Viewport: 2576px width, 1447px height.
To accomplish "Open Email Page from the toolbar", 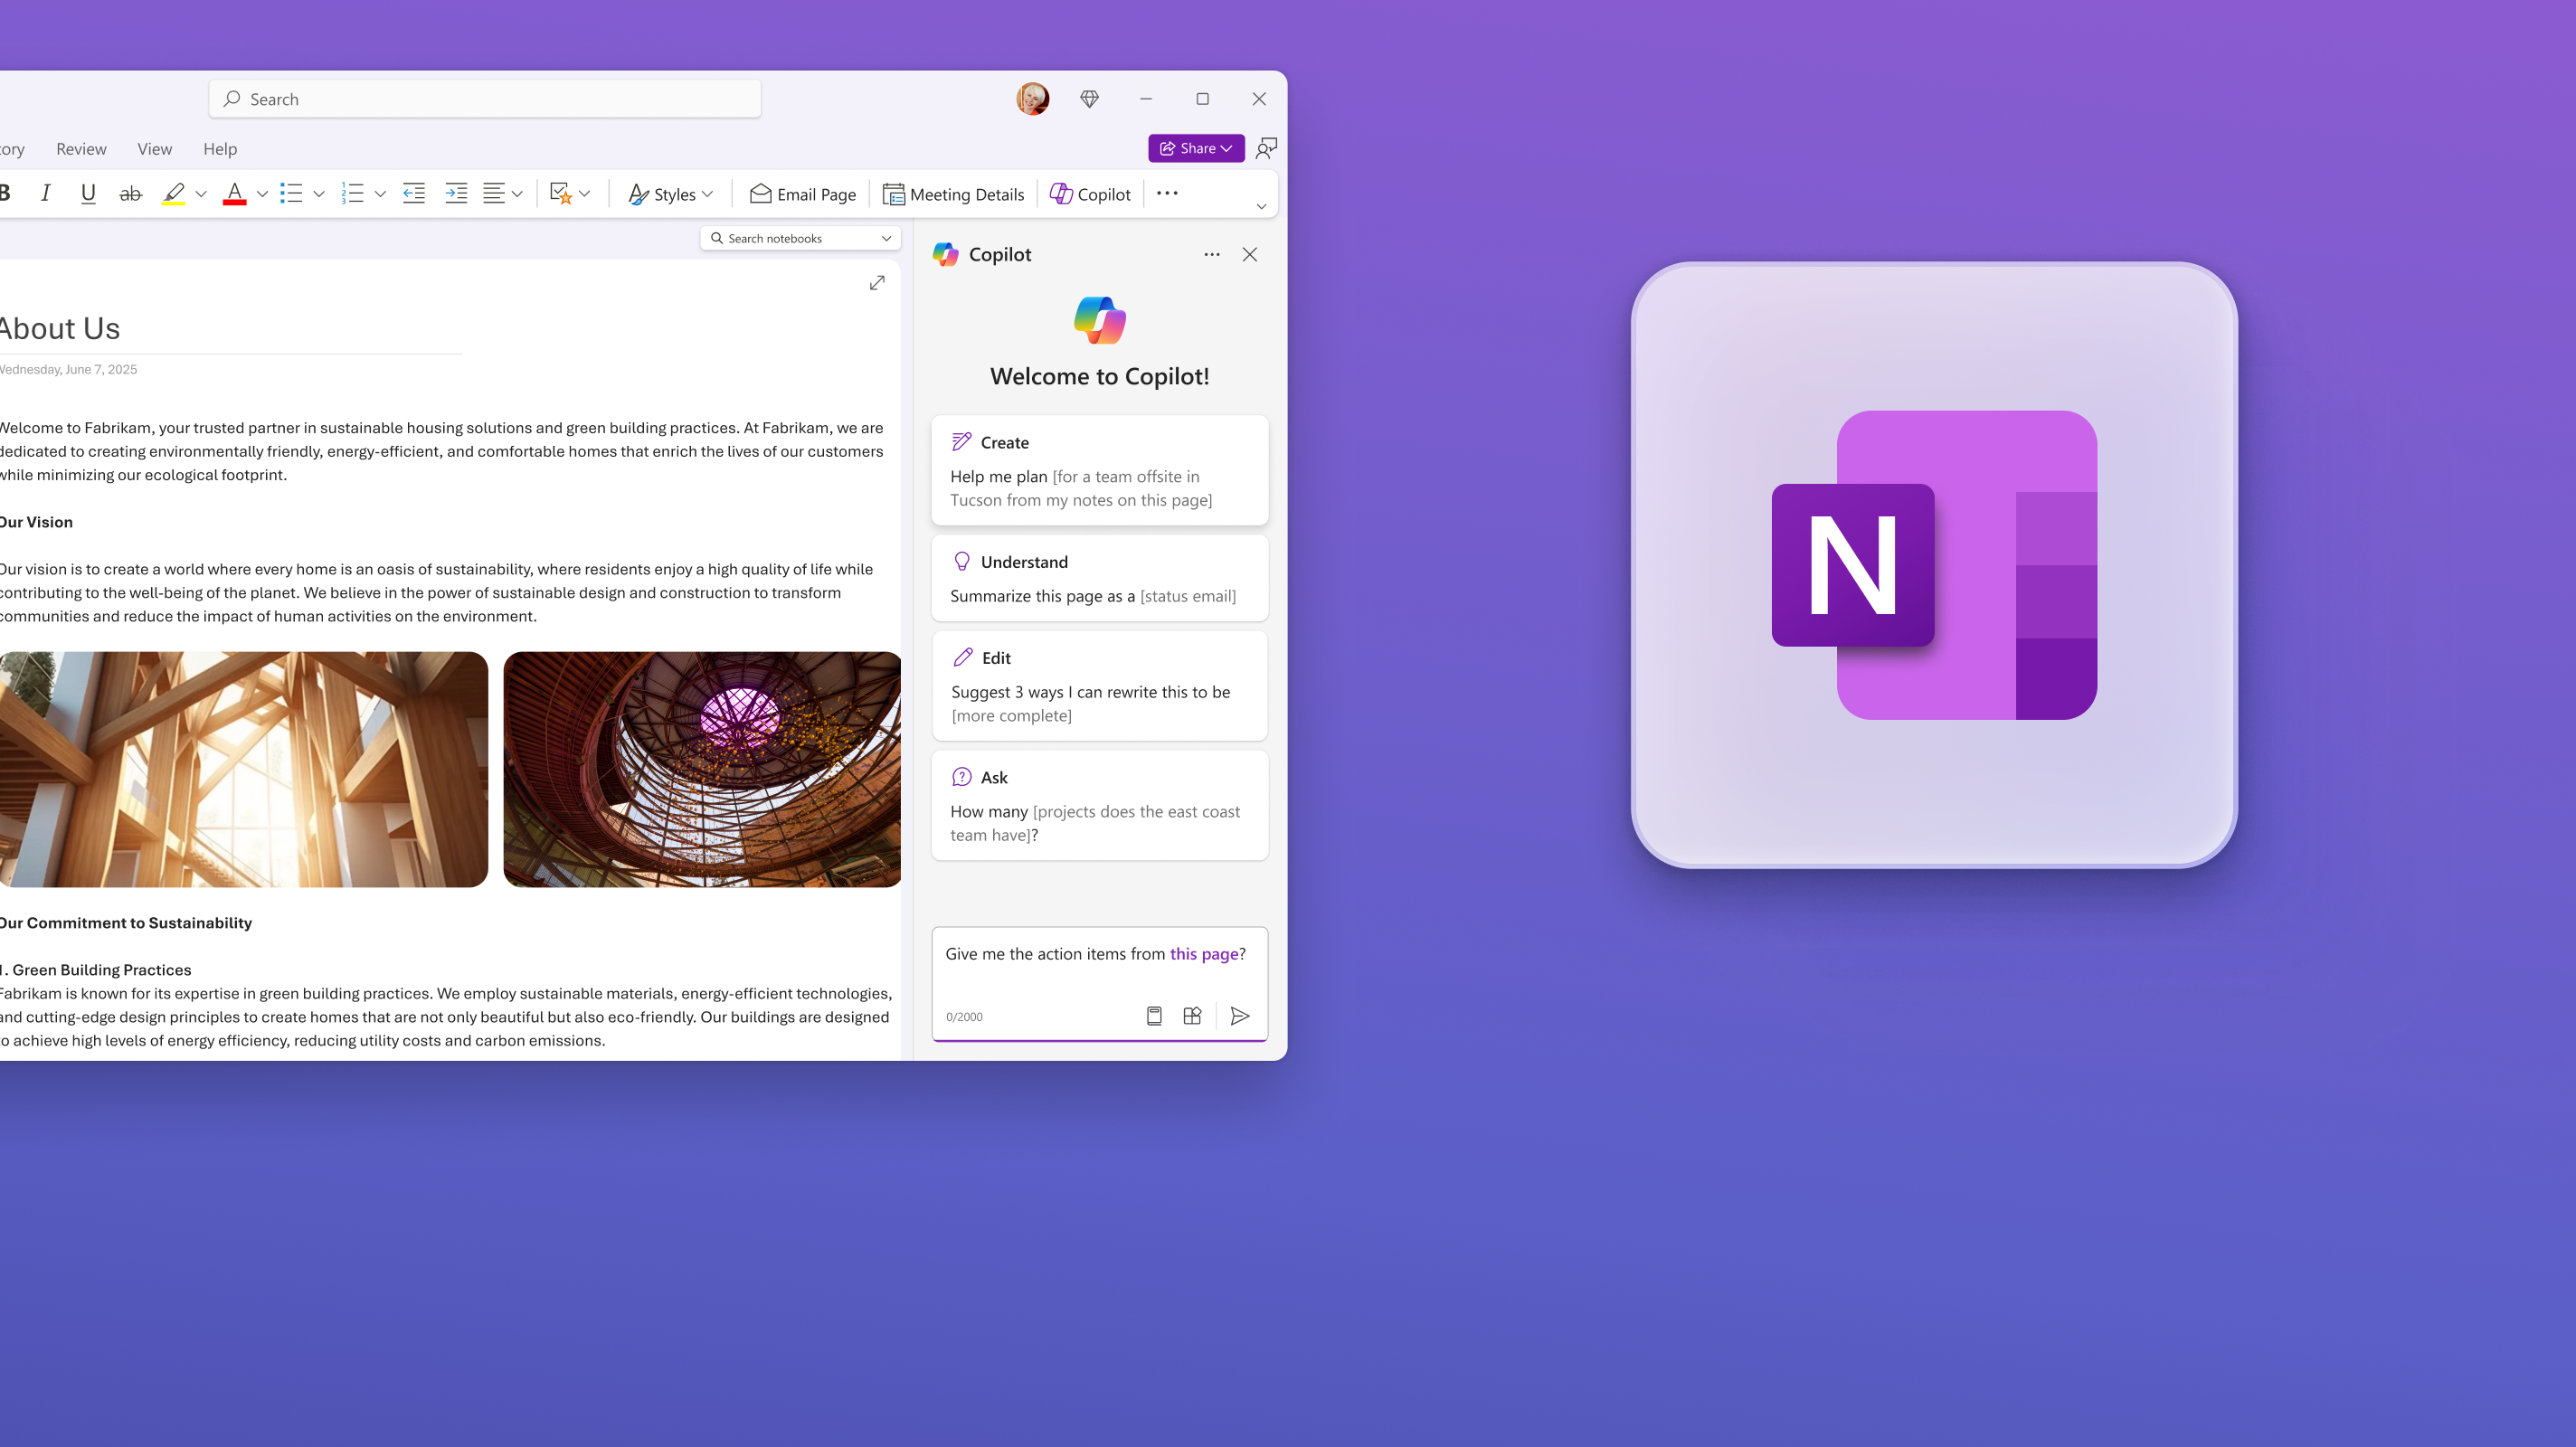I will [x=802, y=193].
